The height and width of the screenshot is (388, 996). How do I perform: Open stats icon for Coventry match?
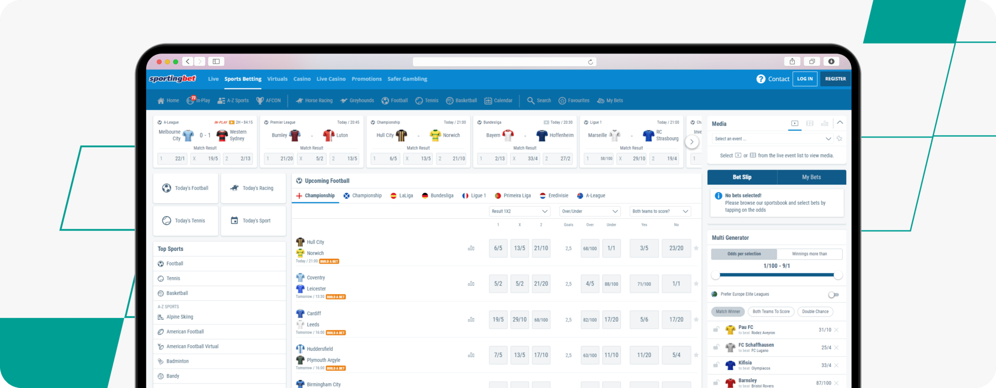point(471,284)
